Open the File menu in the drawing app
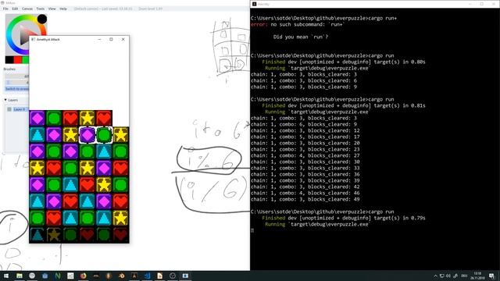 (5, 9)
